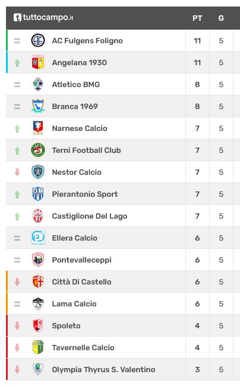Viewport: 240px width, 387px height.
Task: Click Lama Calcio points value 6
Action: click(x=197, y=304)
